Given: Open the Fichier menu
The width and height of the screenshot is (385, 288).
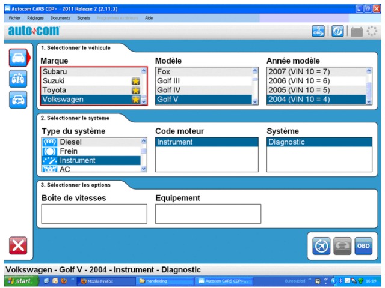Looking at the screenshot, I should pos(14,18).
